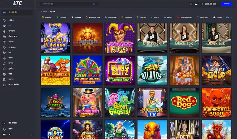The image size is (237, 139).
Task: Open Mines with the bomb icon
Action: (4, 64)
